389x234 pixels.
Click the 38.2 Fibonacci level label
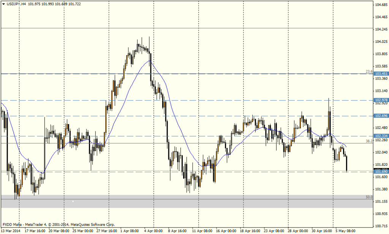pyautogui.click(x=368, y=141)
